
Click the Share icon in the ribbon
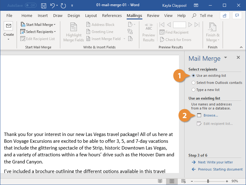225,15
